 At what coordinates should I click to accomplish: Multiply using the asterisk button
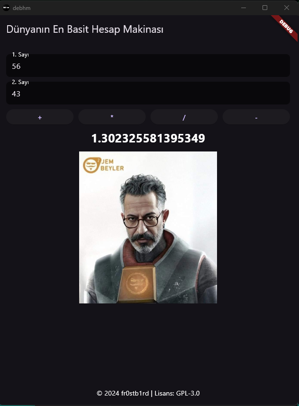click(112, 117)
